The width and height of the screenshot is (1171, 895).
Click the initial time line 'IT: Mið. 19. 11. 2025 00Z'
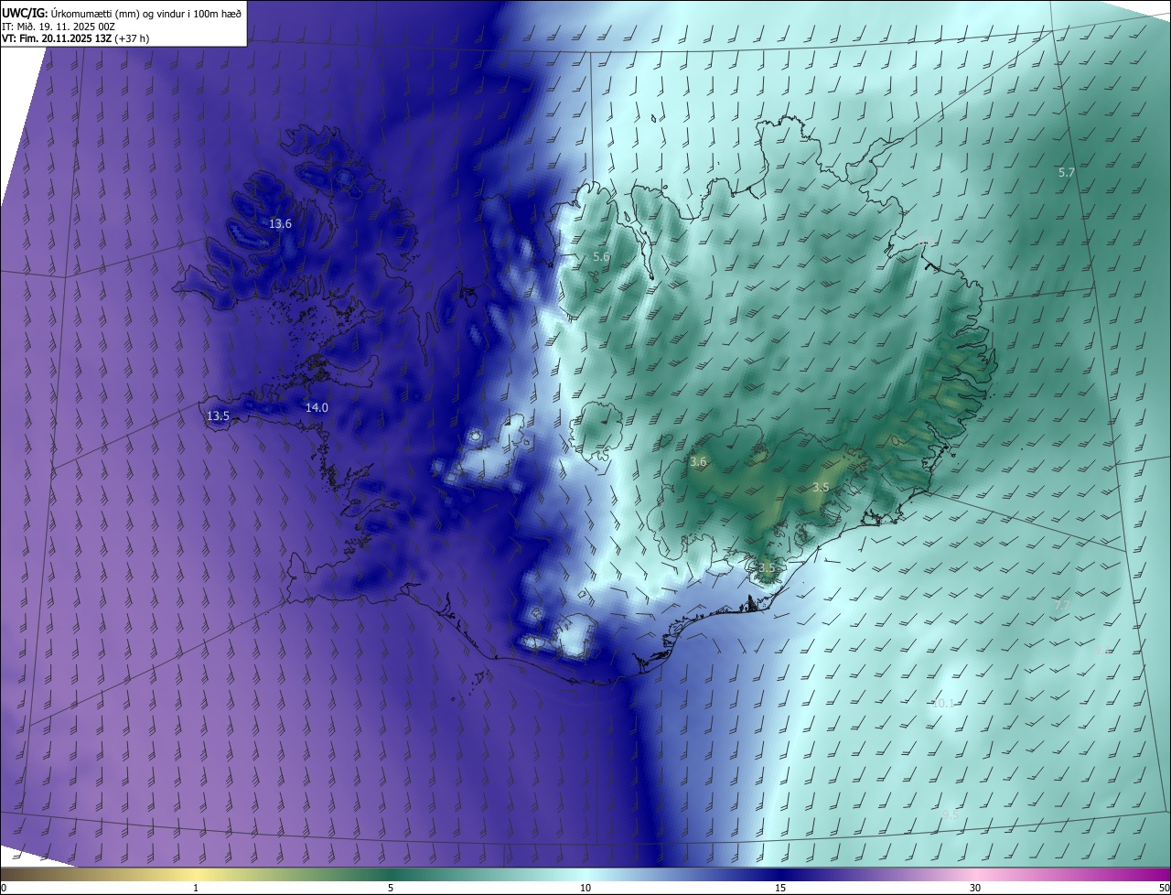coord(59,26)
